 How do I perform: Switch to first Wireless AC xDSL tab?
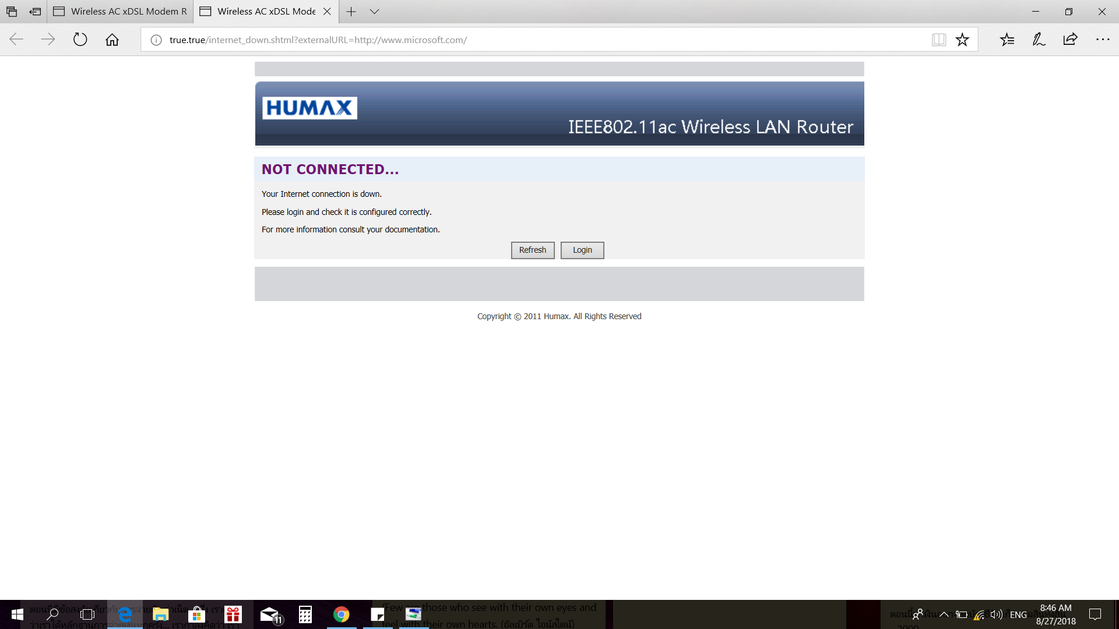[x=121, y=12]
